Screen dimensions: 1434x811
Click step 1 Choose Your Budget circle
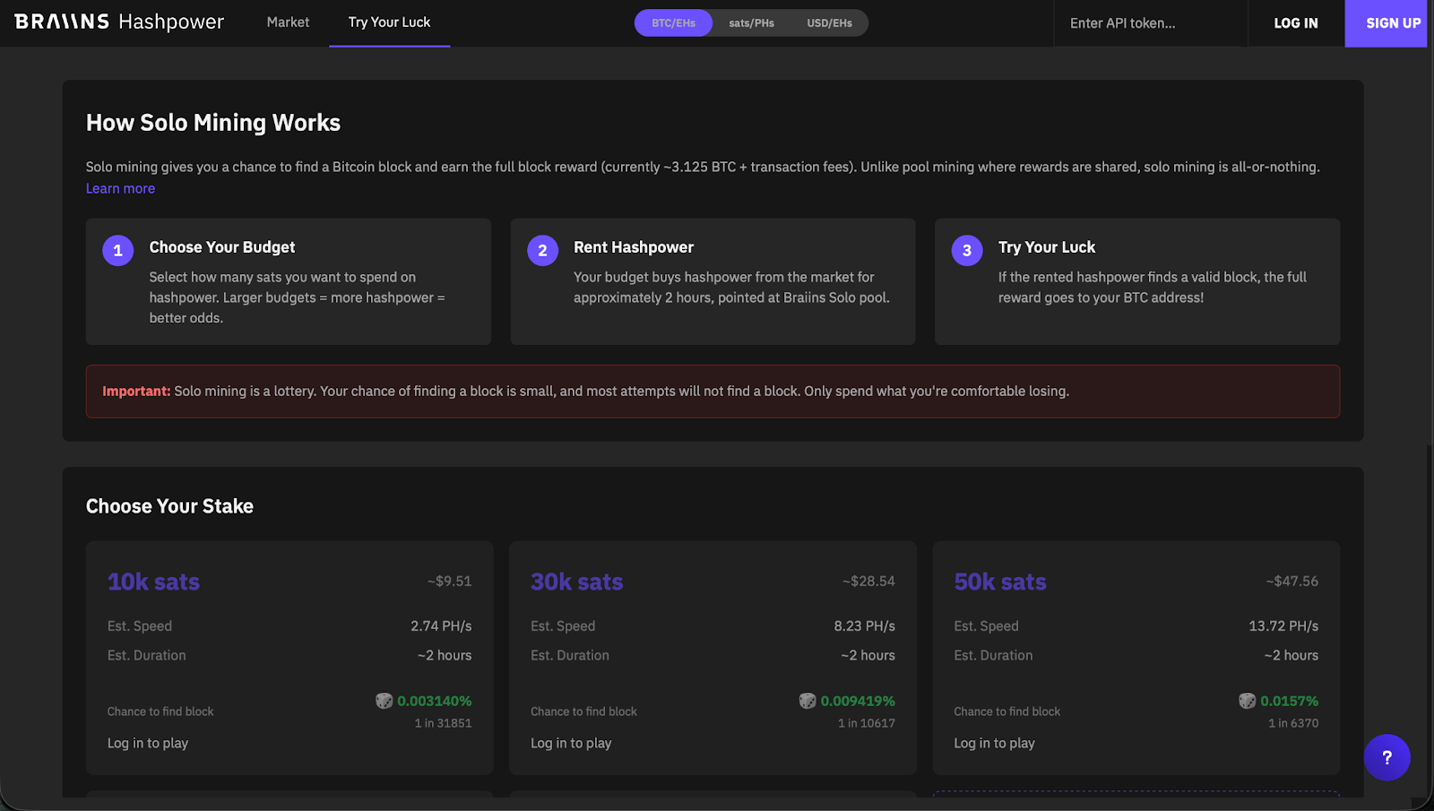click(117, 250)
